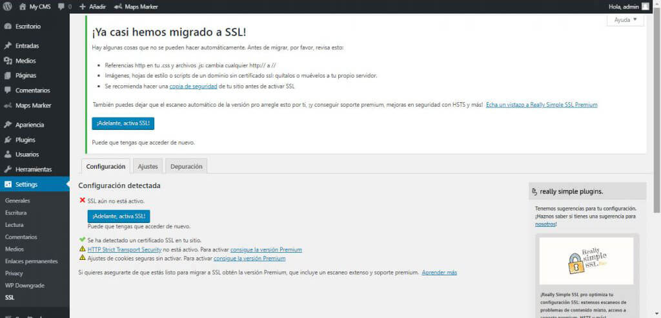Viewport: 661px width, 318px height.
Task: Click the plus icon next to Añadir
Action: (83, 6)
